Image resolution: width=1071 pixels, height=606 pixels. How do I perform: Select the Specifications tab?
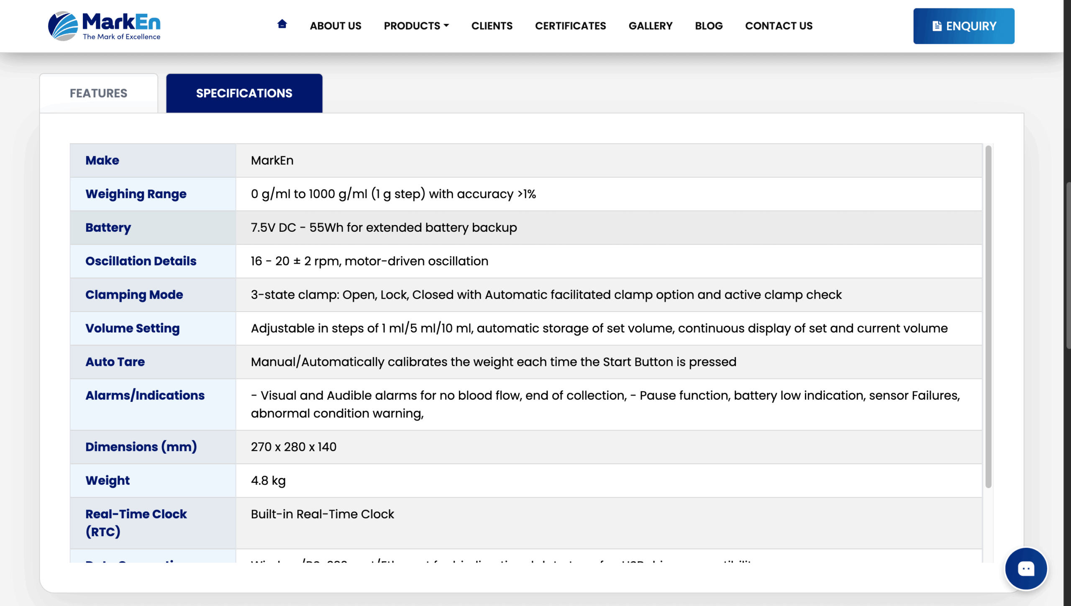pos(244,93)
